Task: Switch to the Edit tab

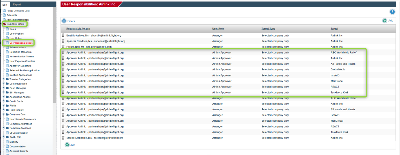Action: click(5, 5)
